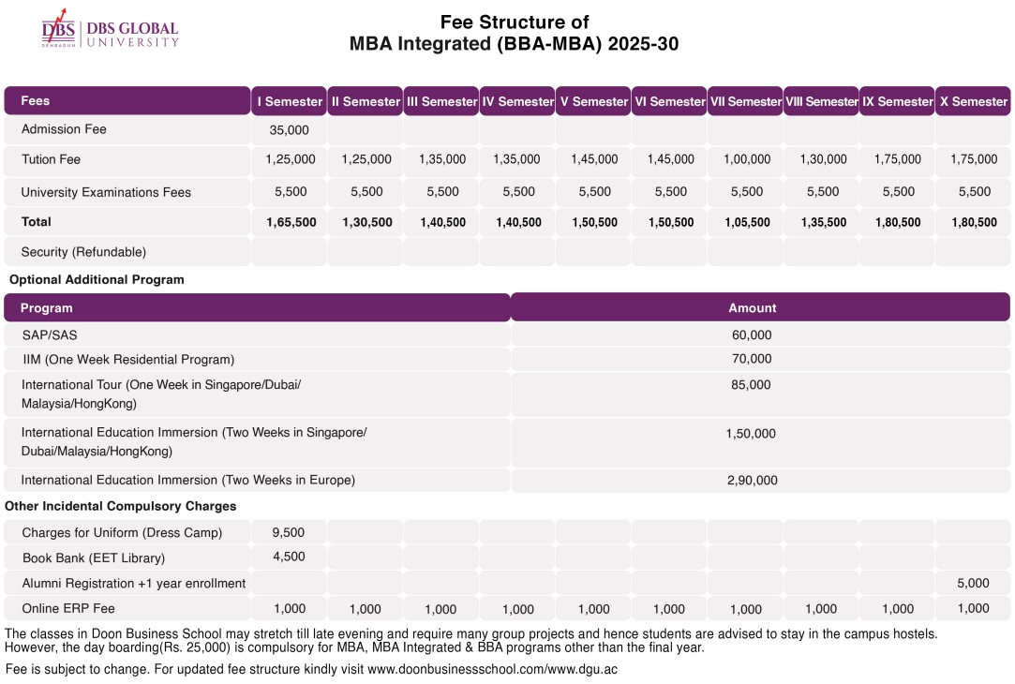
Task: Click the X Semester header
Action: [973, 100]
